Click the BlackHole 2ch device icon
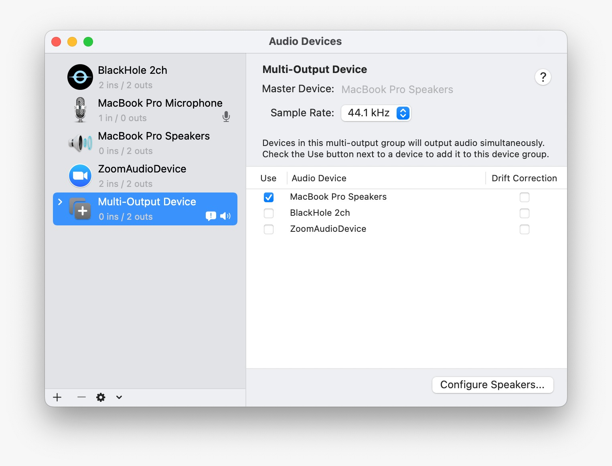 pos(80,77)
